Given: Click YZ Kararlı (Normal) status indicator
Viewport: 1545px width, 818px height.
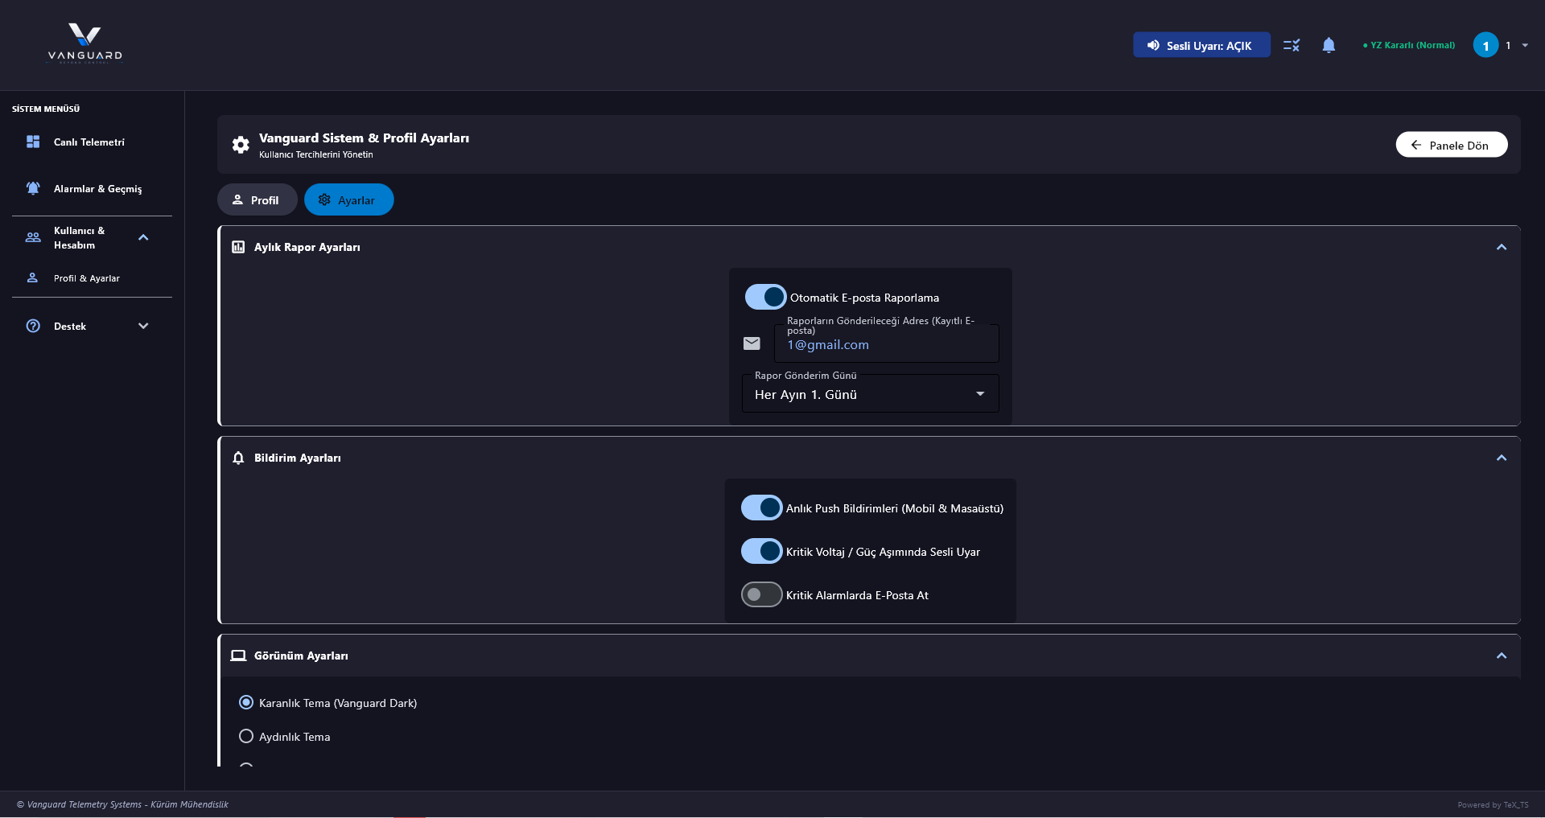Looking at the screenshot, I should click(x=1409, y=45).
